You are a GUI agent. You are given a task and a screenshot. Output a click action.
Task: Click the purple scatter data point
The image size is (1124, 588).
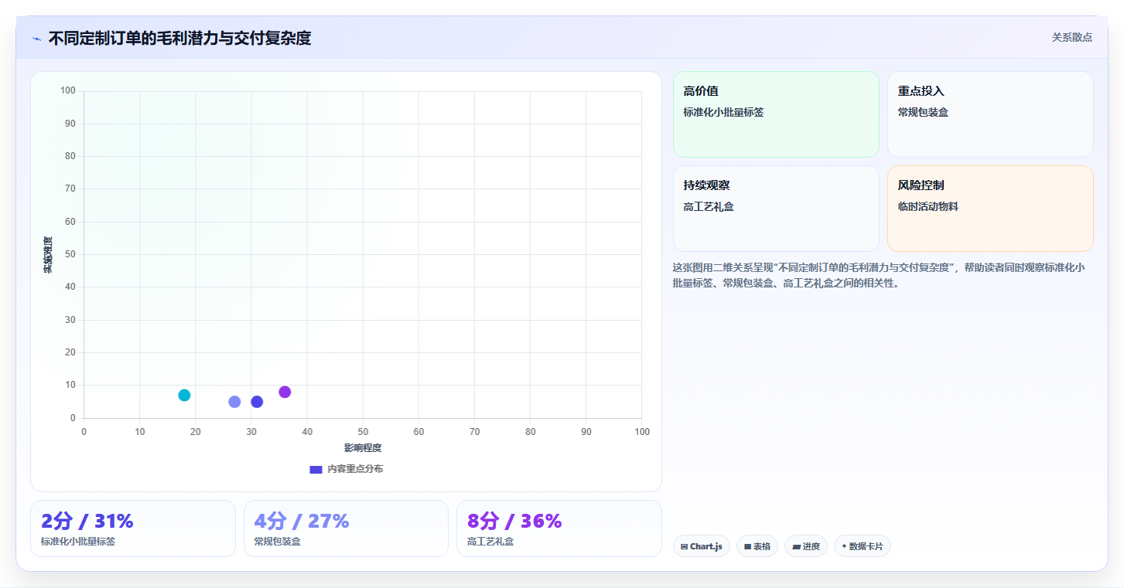click(285, 392)
